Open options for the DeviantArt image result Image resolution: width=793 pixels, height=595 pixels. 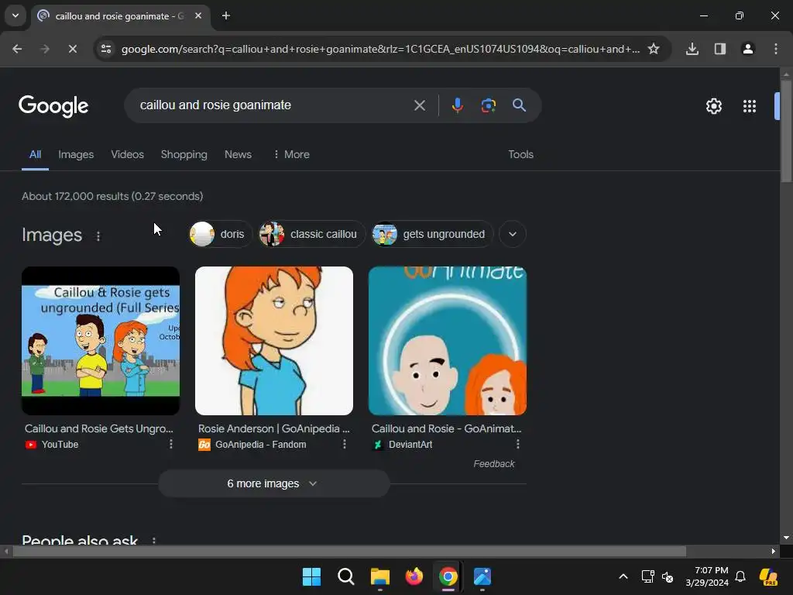coord(518,444)
